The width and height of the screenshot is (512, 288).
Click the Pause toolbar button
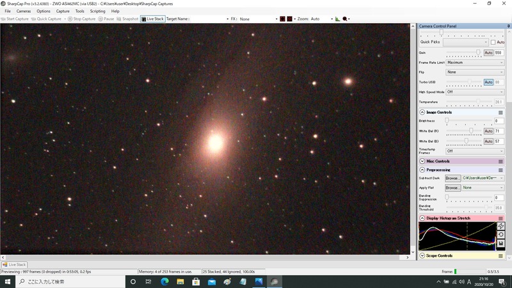click(x=106, y=19)
